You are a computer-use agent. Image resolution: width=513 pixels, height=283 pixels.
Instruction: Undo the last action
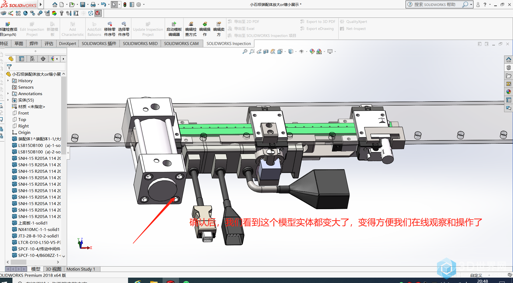[103, 5]
